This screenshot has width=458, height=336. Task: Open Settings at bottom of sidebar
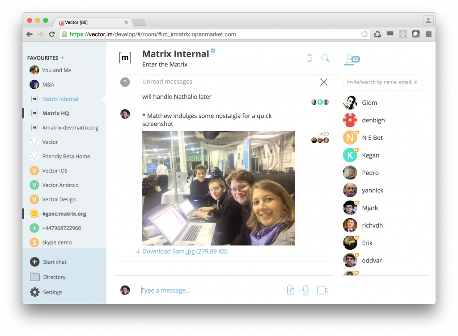52,292
